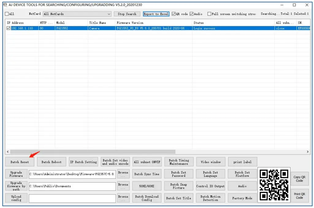Open Batch Motion Detection
314x208 pixels.
click(210, 198)
